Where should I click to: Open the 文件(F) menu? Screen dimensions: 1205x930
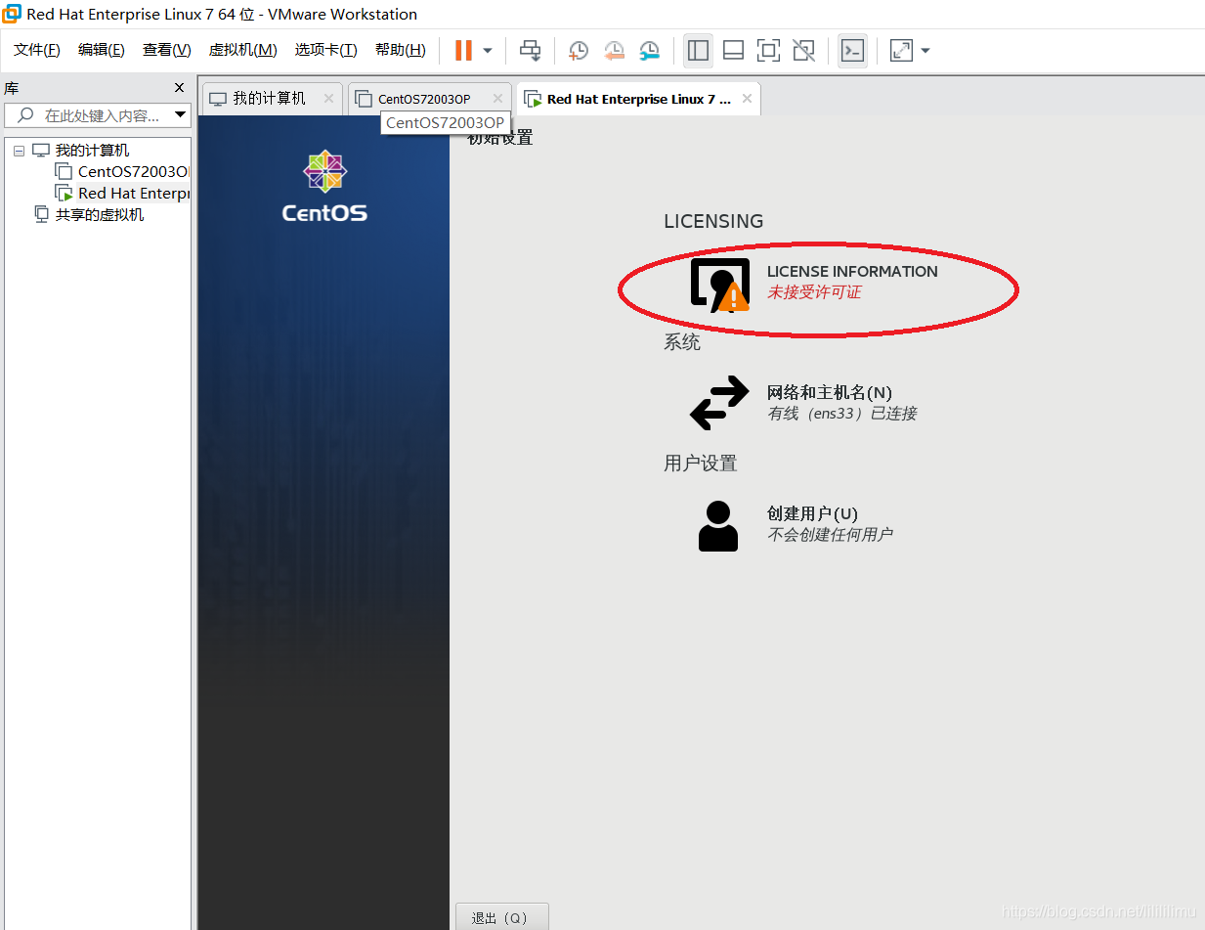tap(37, 50)
